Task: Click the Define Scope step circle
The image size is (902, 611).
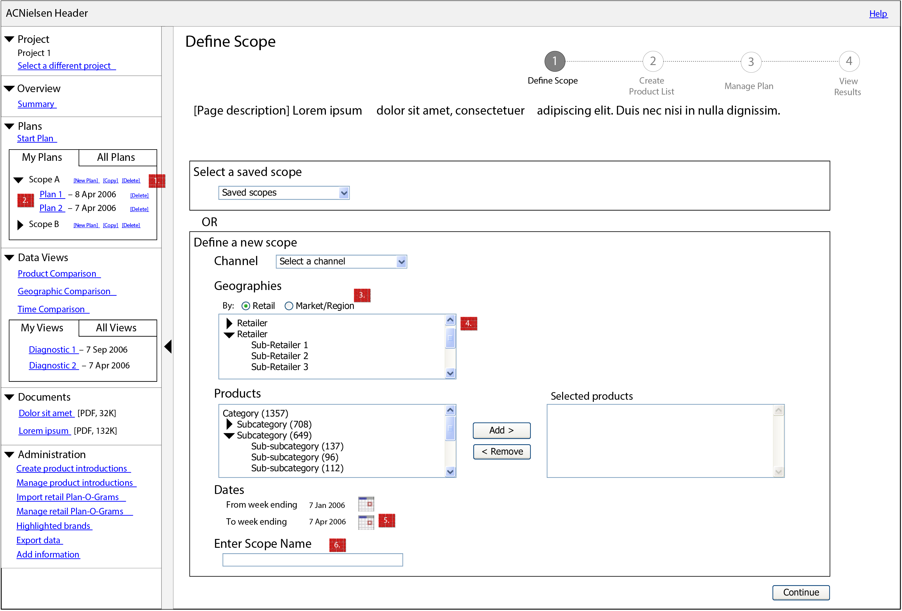Action: tap(554, 61)
